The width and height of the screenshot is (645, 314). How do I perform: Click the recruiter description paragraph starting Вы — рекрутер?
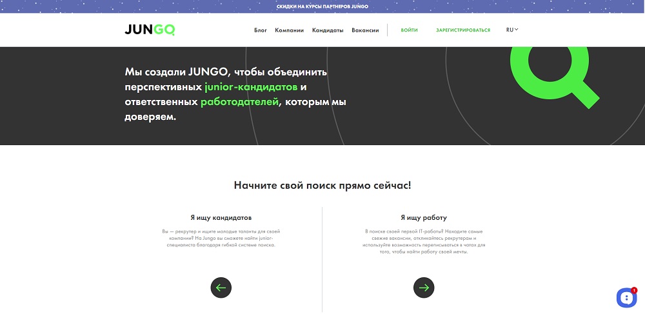pyautogui.click(x=221, y=238)
